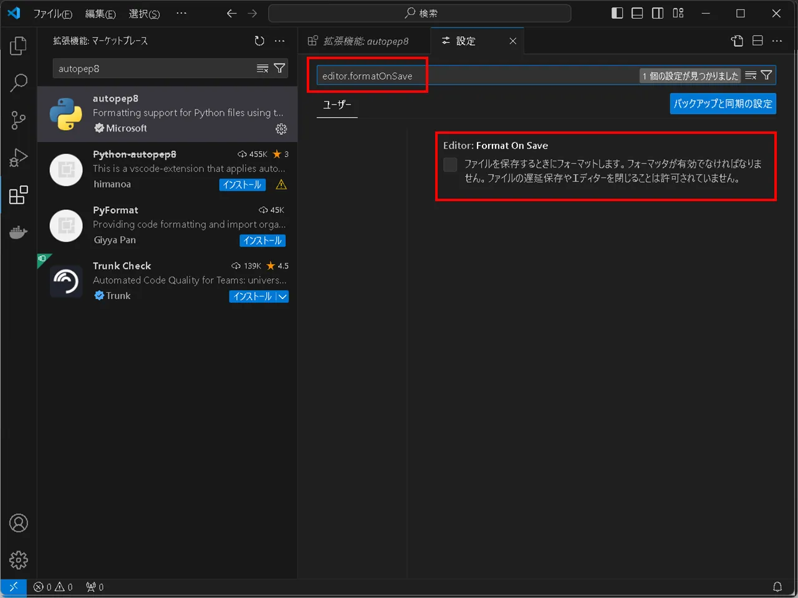Open the Manage gear at activity bar bottom

[x=19, y=560]
